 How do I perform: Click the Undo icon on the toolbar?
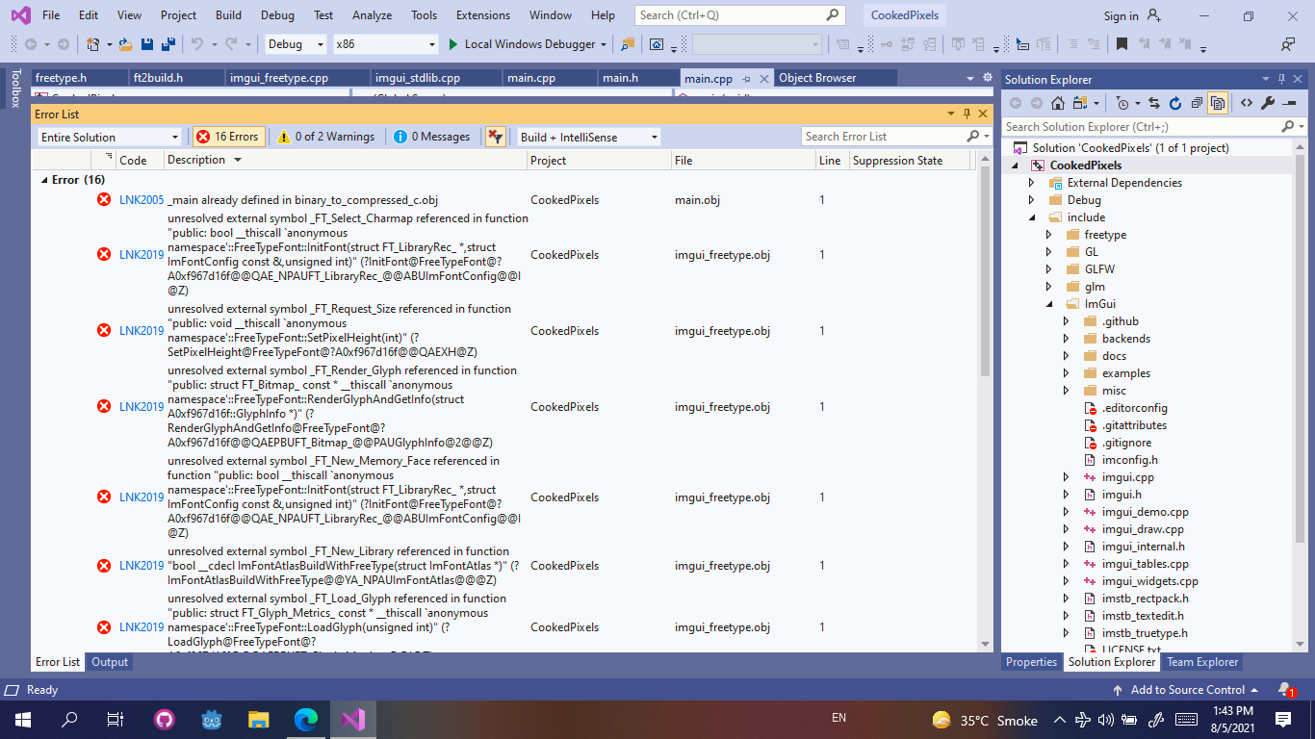point(198,44)
